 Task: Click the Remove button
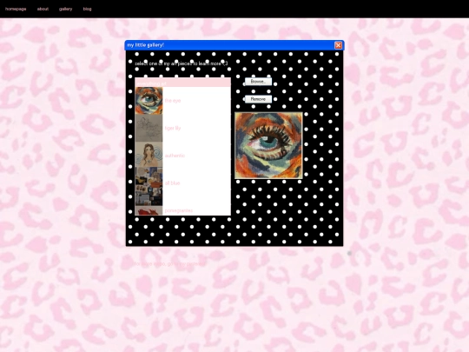point(259,99)
